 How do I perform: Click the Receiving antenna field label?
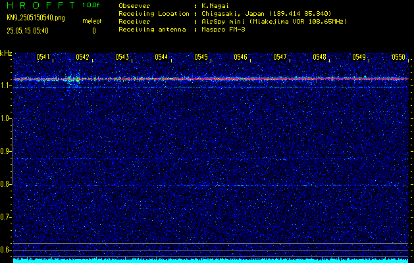click(x=152, y=30)
